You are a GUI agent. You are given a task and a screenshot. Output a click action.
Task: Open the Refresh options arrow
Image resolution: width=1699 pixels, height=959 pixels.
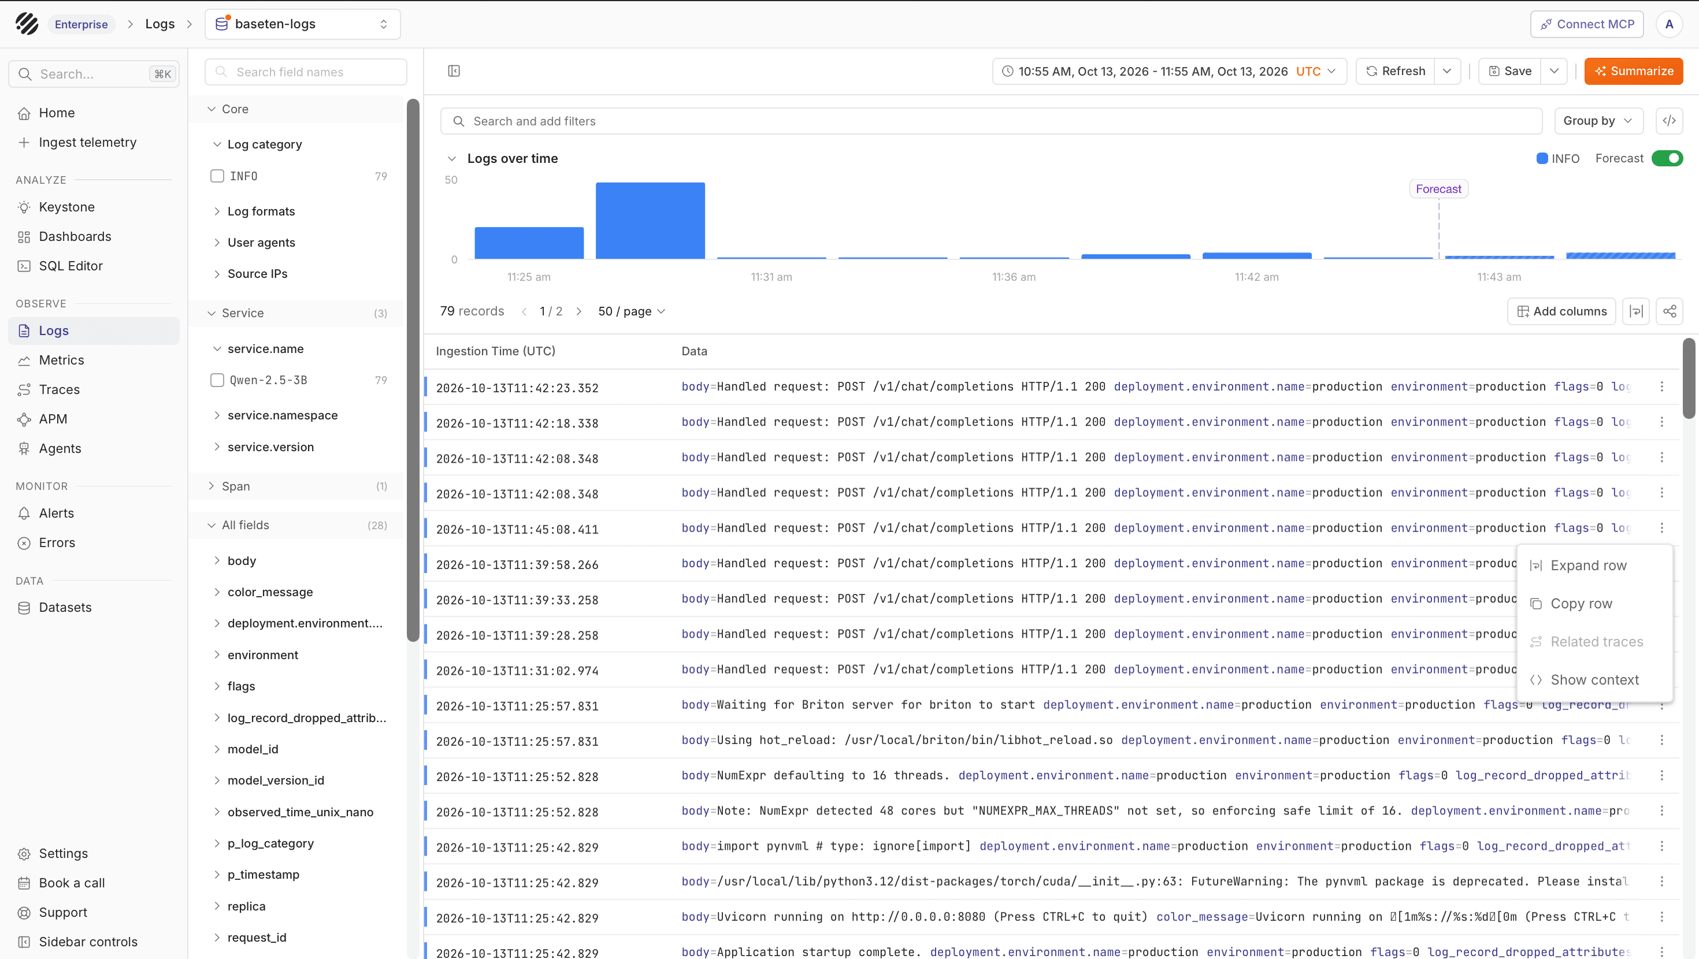point(1447,71)
